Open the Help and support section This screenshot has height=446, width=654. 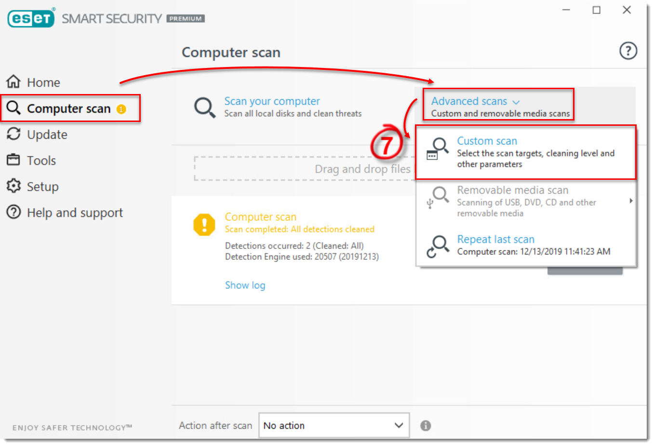pos(75,212)
